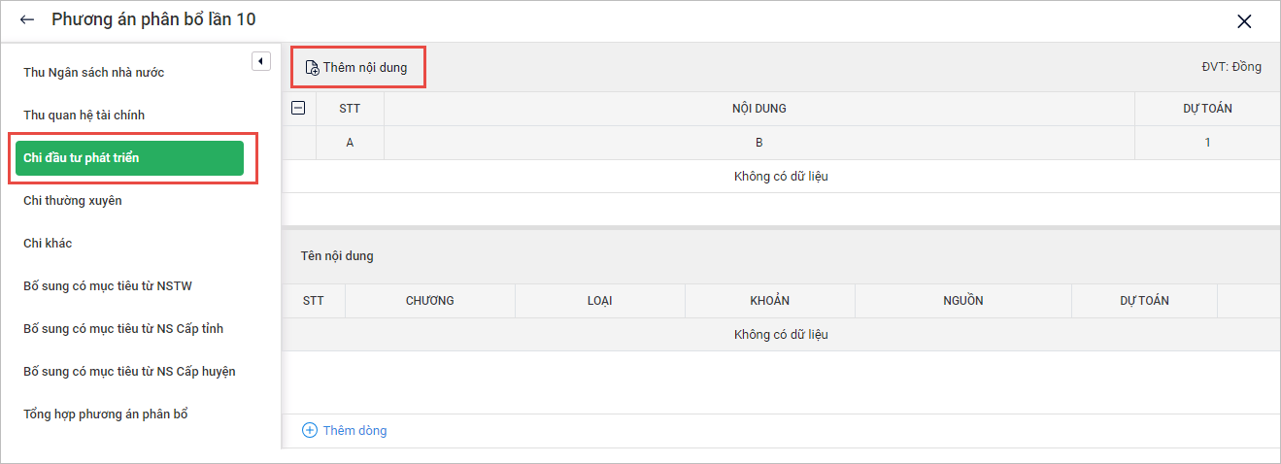Switch to Chi thường xuyên section
The width and height of the screenshot is (1281, 464).
pos(72,201)
